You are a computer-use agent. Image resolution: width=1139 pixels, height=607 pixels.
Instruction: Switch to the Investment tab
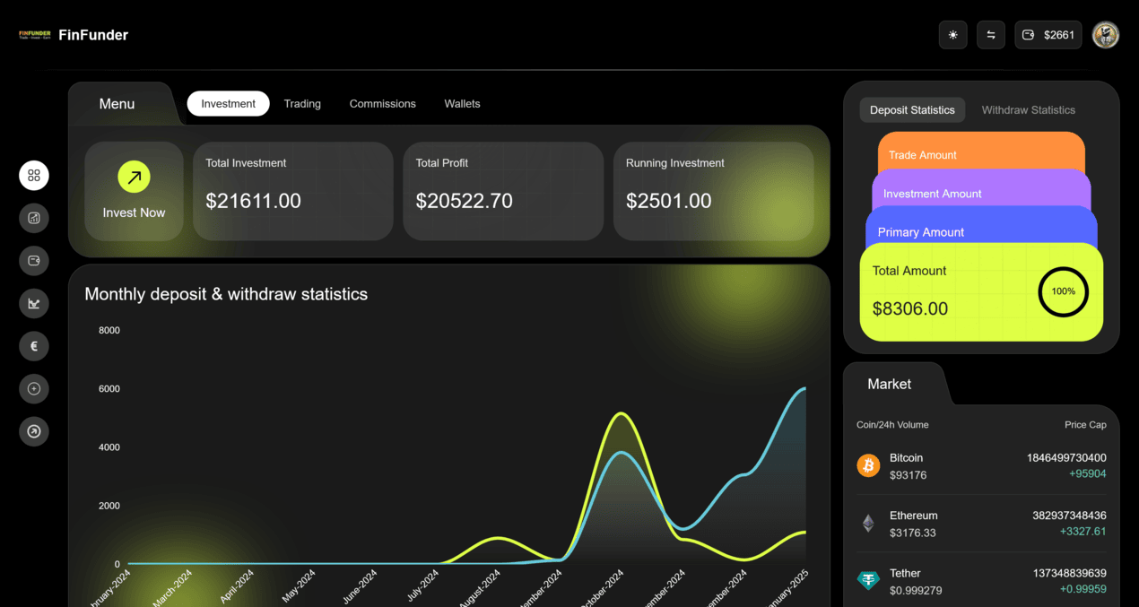coord(228,104)
